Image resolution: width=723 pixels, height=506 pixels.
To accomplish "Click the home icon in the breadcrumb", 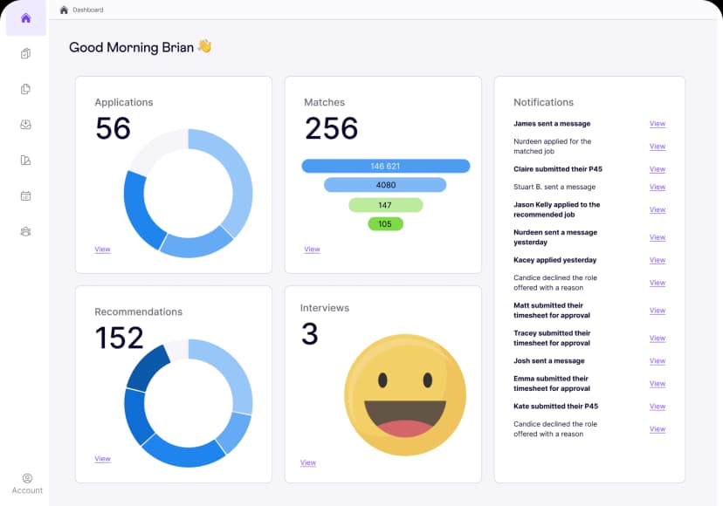I will (64, 10).
